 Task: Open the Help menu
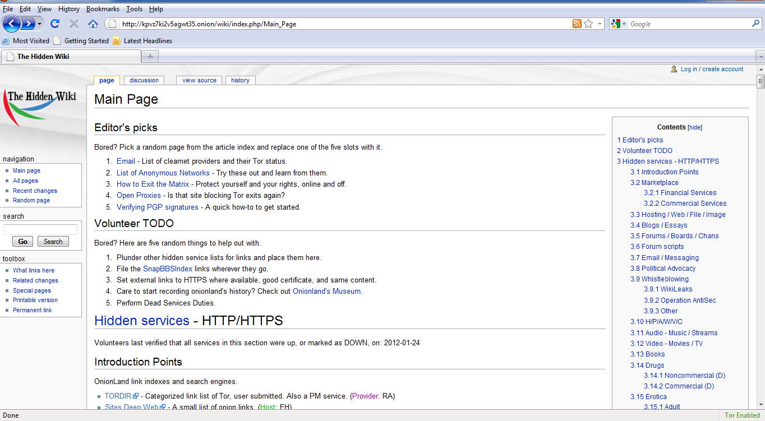point(156,8)
